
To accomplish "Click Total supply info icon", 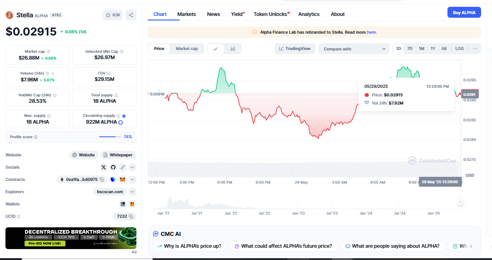I will (116, 95).
